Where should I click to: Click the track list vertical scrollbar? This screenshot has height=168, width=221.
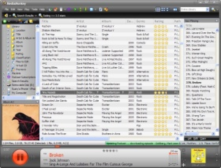point(181,80)
